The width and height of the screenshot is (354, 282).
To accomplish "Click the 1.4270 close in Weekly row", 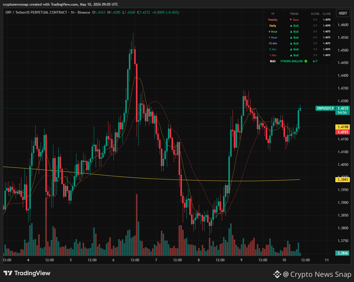I will pyautogui.click(x=327, y=20).
